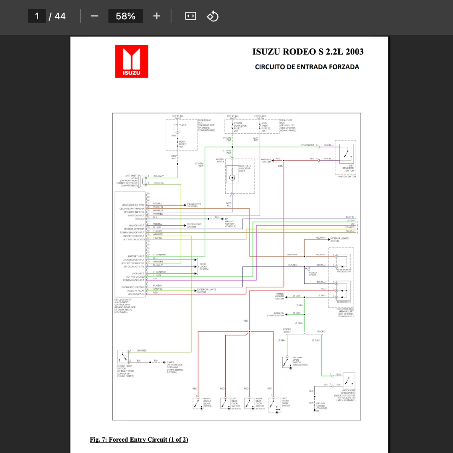Click the 'SECURITY HORN CTRL' pin label
Screen dimensions: 453x453
click(133, 263)
